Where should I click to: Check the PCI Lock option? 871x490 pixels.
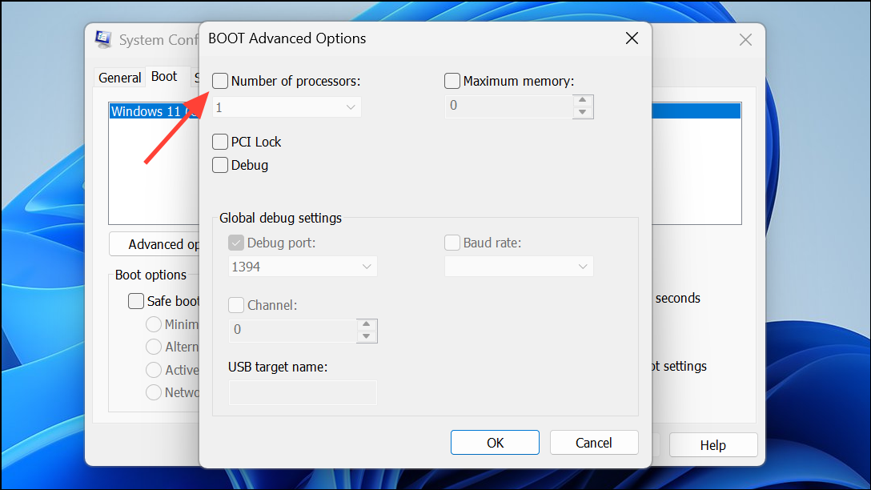point(220,142)
